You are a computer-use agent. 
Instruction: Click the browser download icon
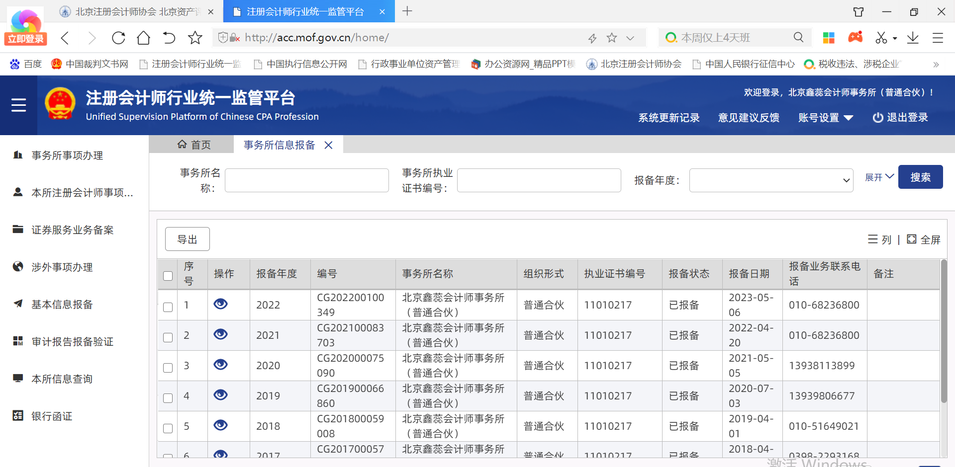[x=913, y=38]
